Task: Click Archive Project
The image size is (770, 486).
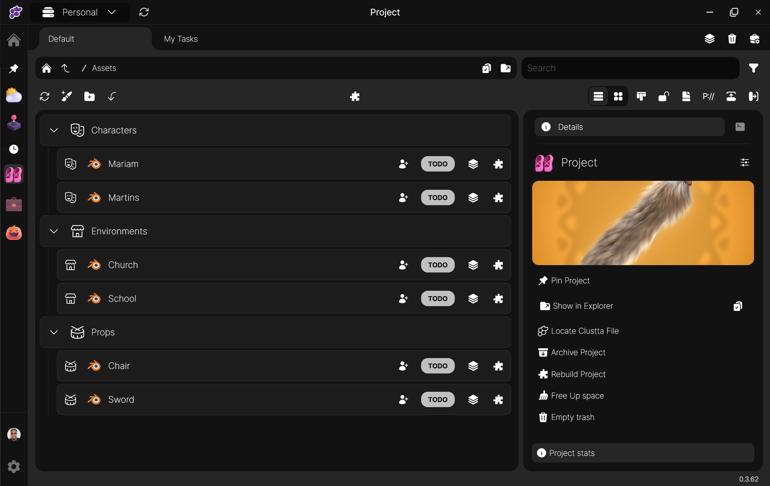Action: (578, 352)
